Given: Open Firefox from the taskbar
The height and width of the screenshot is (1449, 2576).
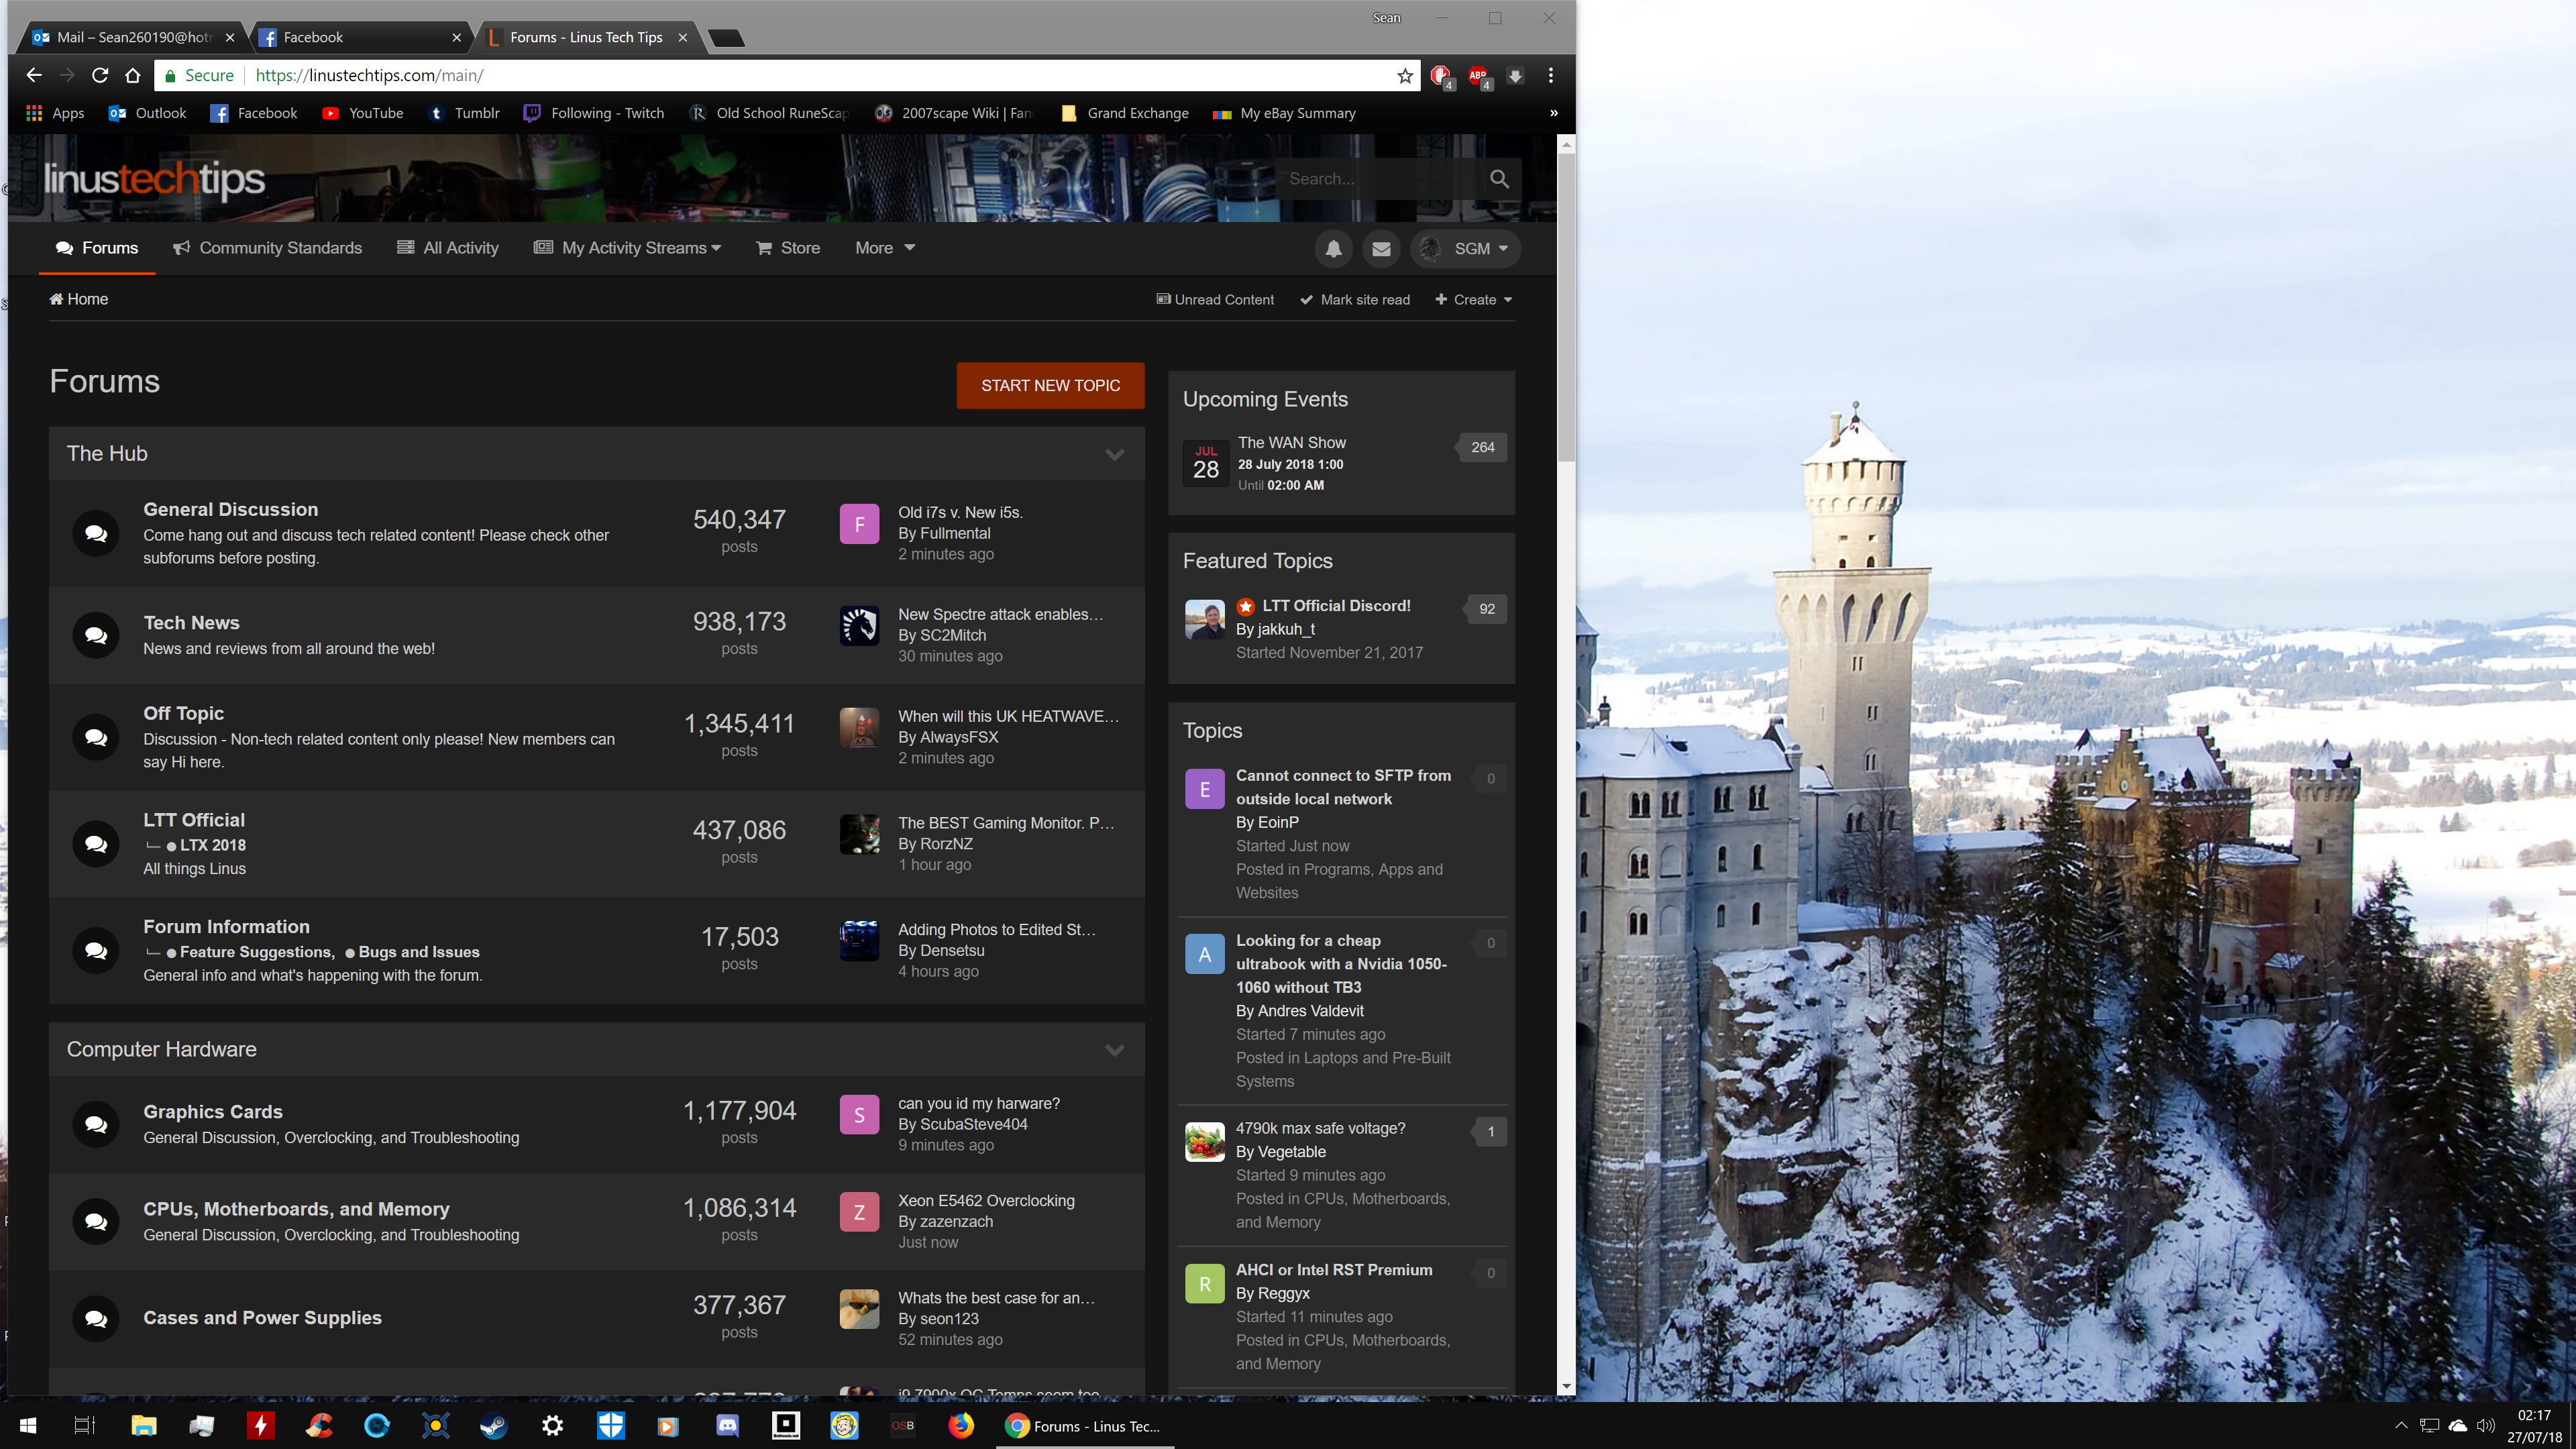Looking at the screenshot, I should coord(961,1426).
